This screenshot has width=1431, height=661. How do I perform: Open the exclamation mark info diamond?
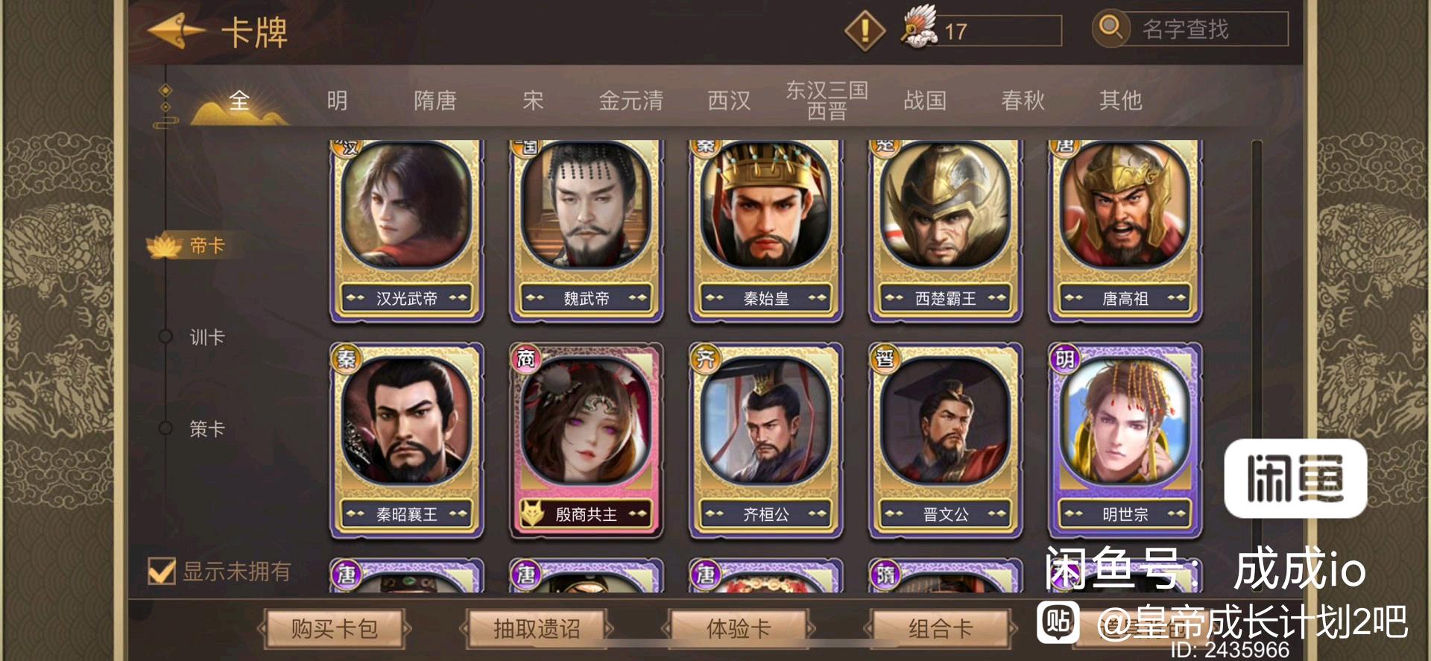(865, 31)
